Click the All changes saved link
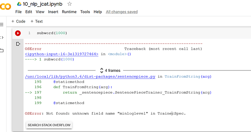This screenshot has height=132, width=251. pos(121,12)
